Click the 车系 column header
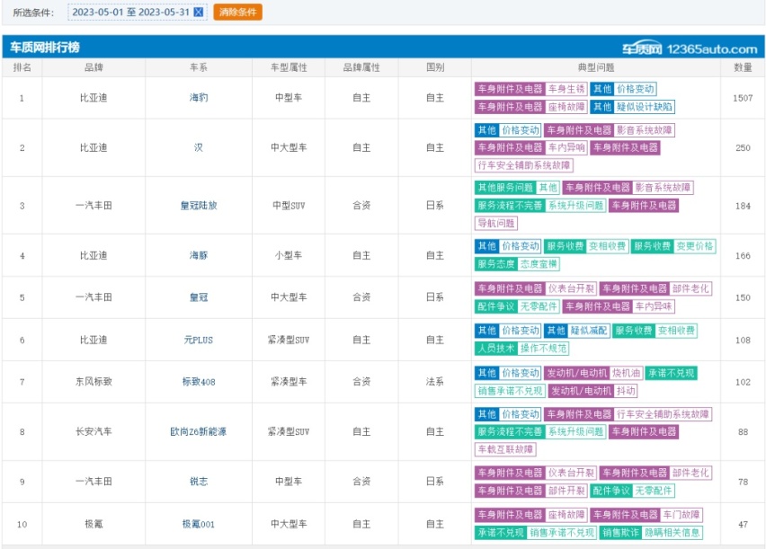Viewport: 766px width, 549px height. (199, 67)
